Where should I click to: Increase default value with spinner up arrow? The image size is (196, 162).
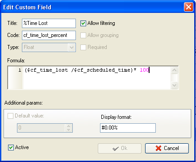68,126
